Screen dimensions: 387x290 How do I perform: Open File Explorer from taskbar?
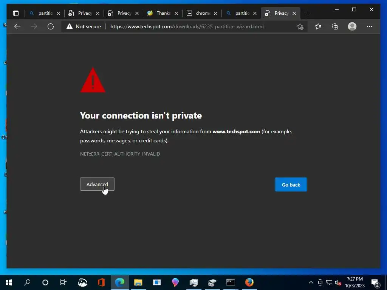click(x=138, y=282)
